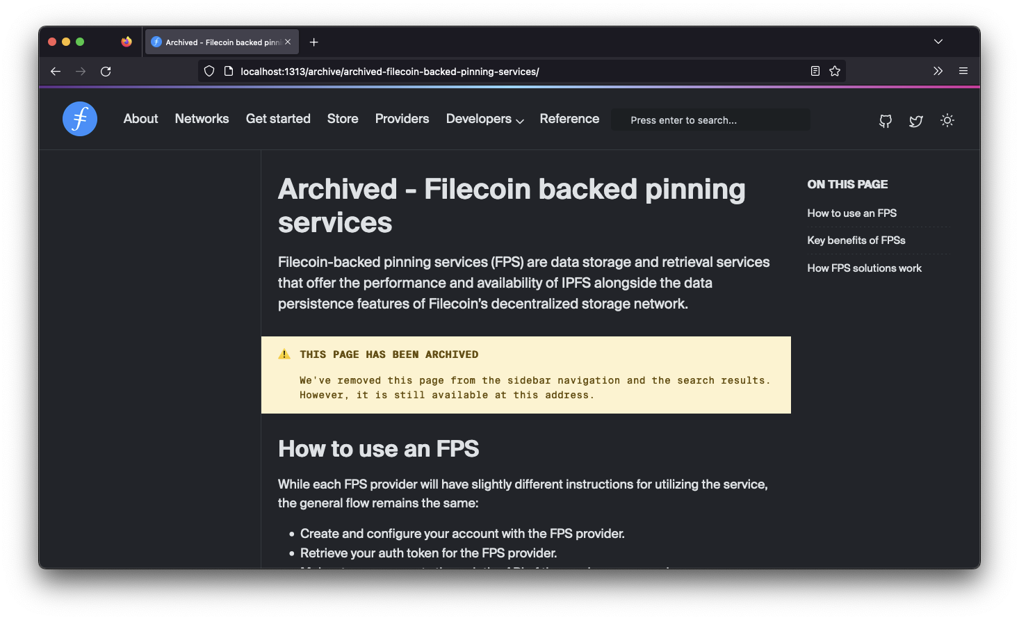This screenshot has width=1019, height=620.
Task: Click the Firefox icon beside the tab strip
Action: (x=127, y=42)
